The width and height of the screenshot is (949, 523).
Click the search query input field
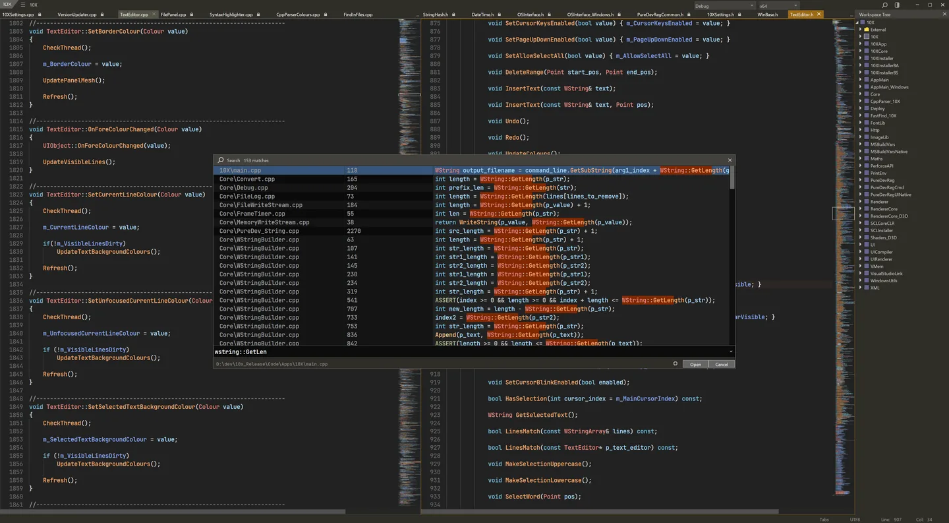[470, 352]
